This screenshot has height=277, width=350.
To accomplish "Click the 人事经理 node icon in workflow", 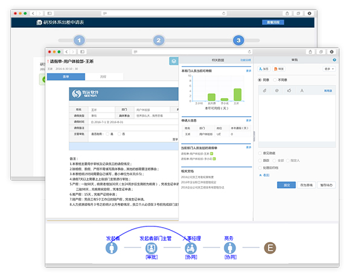I will (x=191, y=248).
